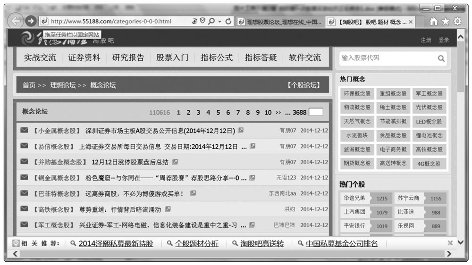The width and height of the screenshot is (472, 265).
Task: Open the 实战交流 menu item
Action: coord(40,58)
